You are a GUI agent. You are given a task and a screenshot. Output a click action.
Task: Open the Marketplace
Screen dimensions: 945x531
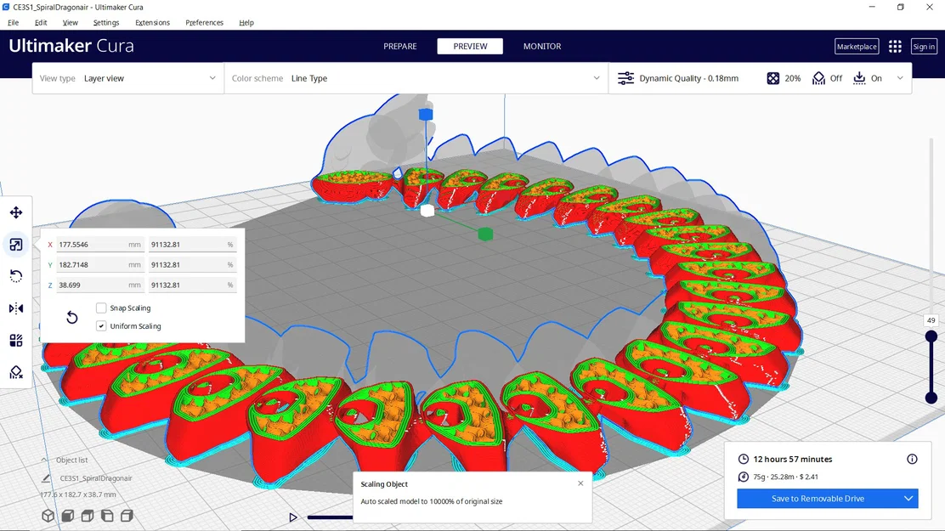(x=857, y=47)
